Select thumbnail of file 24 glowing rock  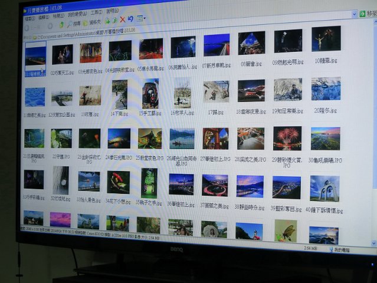click(x=119, y=139)
